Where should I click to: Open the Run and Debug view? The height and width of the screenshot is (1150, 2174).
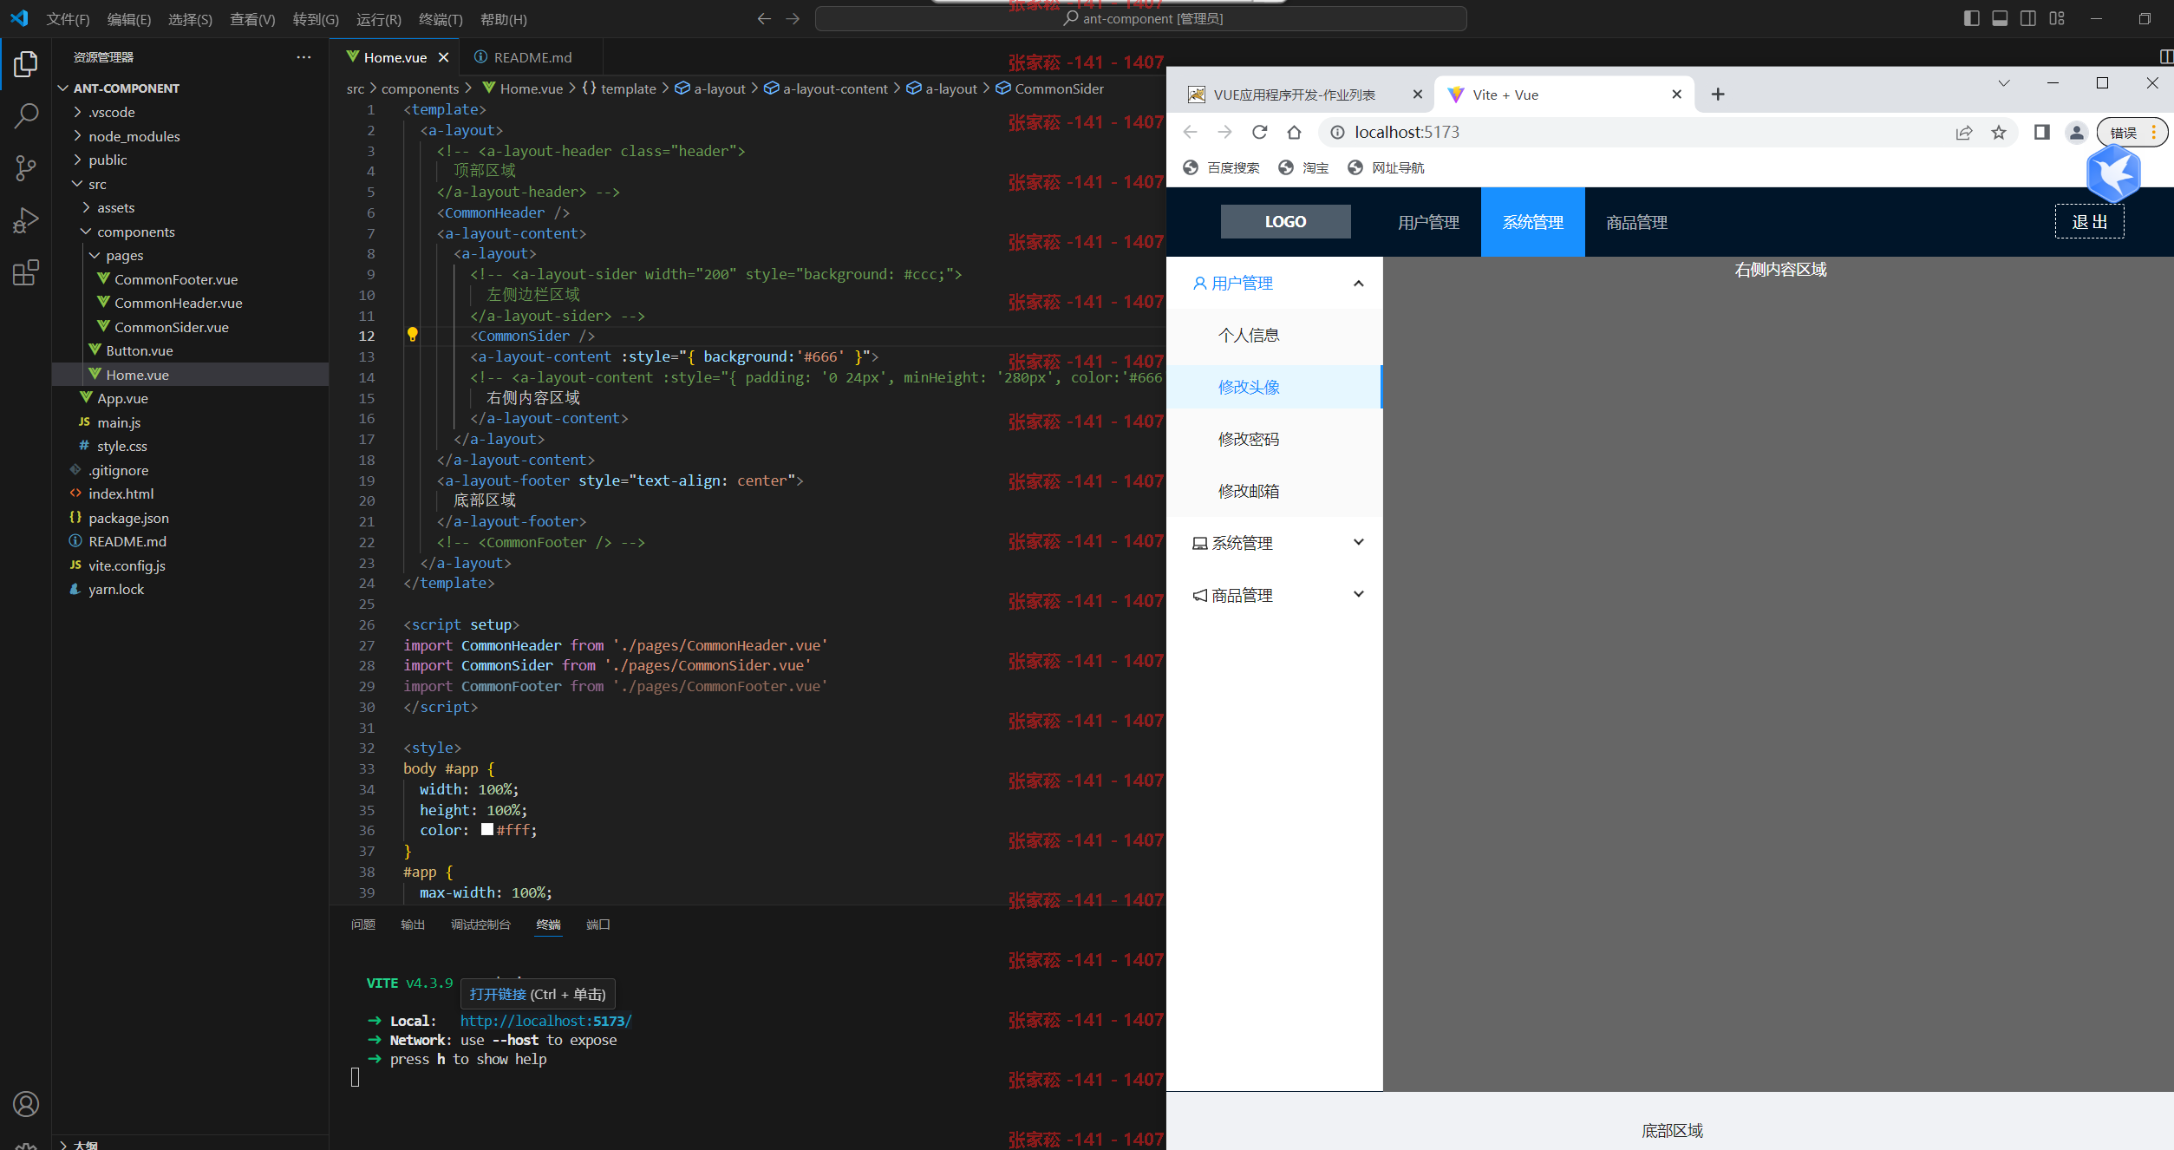click(26, 220)
